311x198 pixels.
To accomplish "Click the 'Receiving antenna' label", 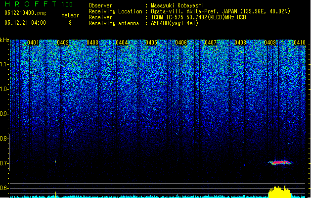I will (x=114, y=23).
